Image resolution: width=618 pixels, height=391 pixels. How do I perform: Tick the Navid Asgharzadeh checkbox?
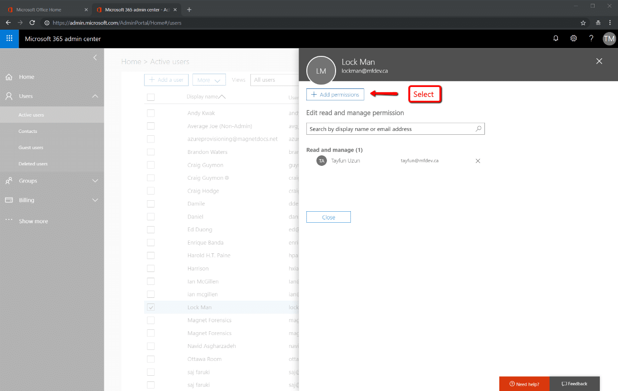click(x=151, y=346)
